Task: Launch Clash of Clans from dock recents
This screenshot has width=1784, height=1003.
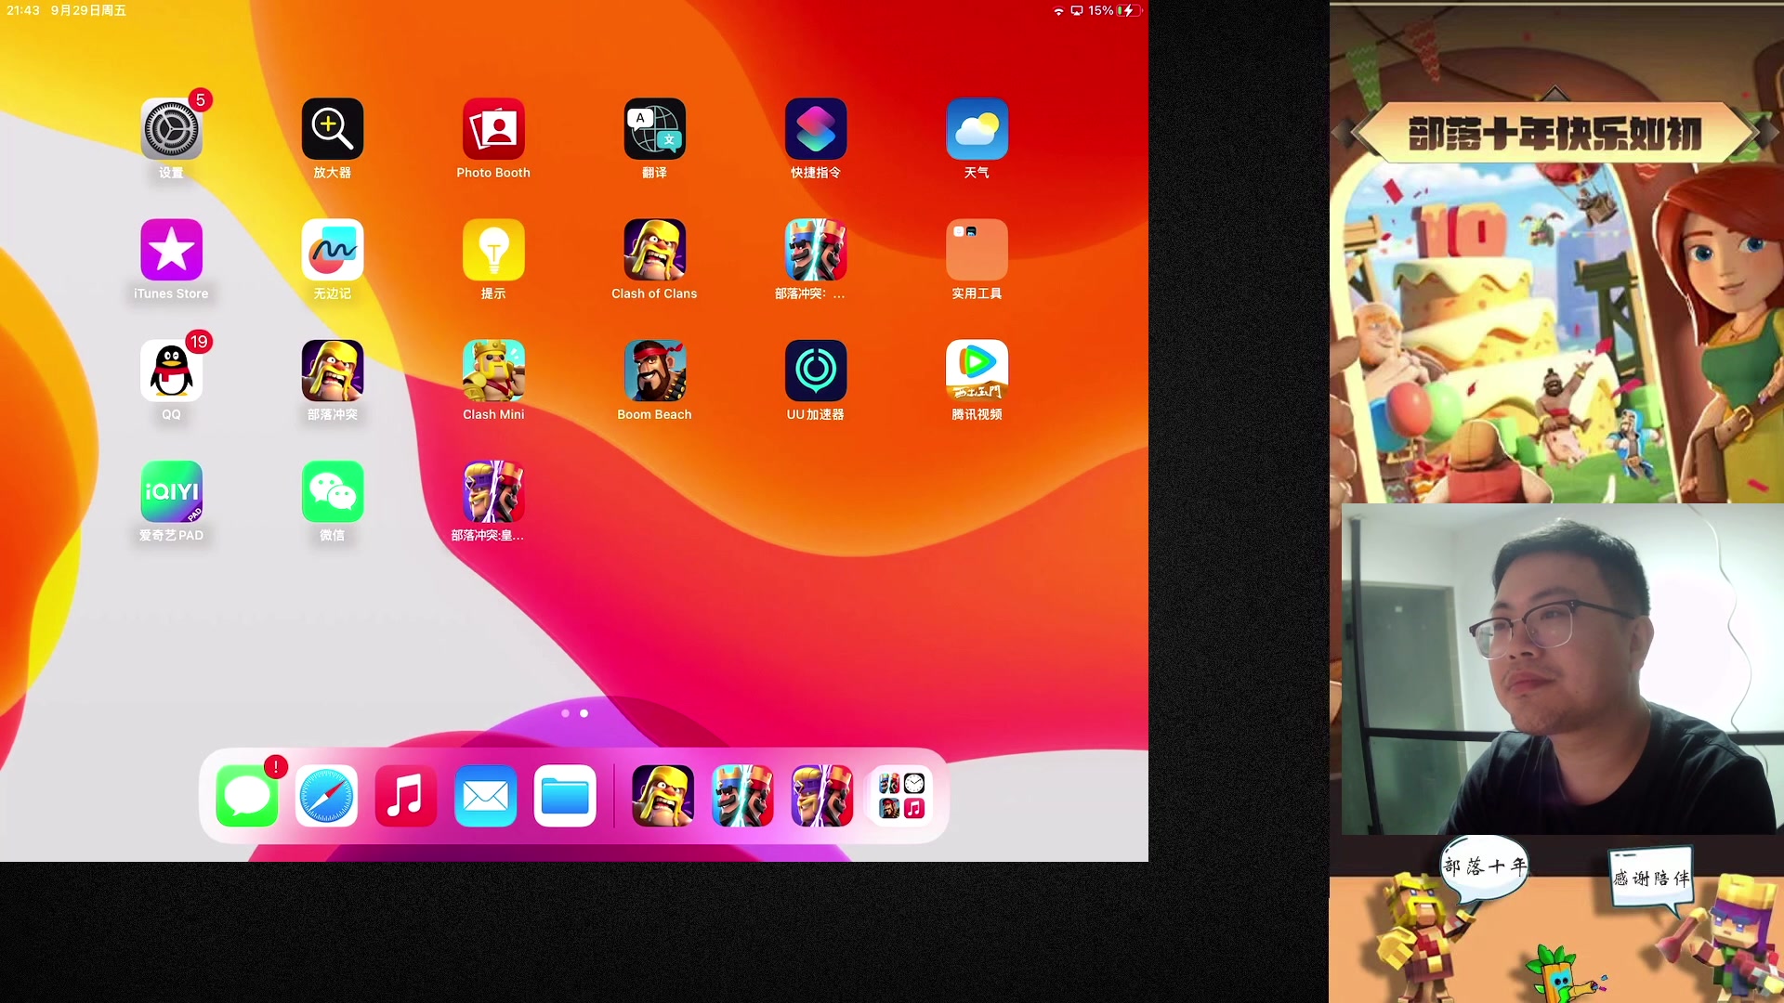Action: 662,796
